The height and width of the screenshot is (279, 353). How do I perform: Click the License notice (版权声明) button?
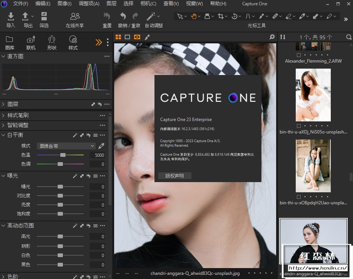[175, 176]
